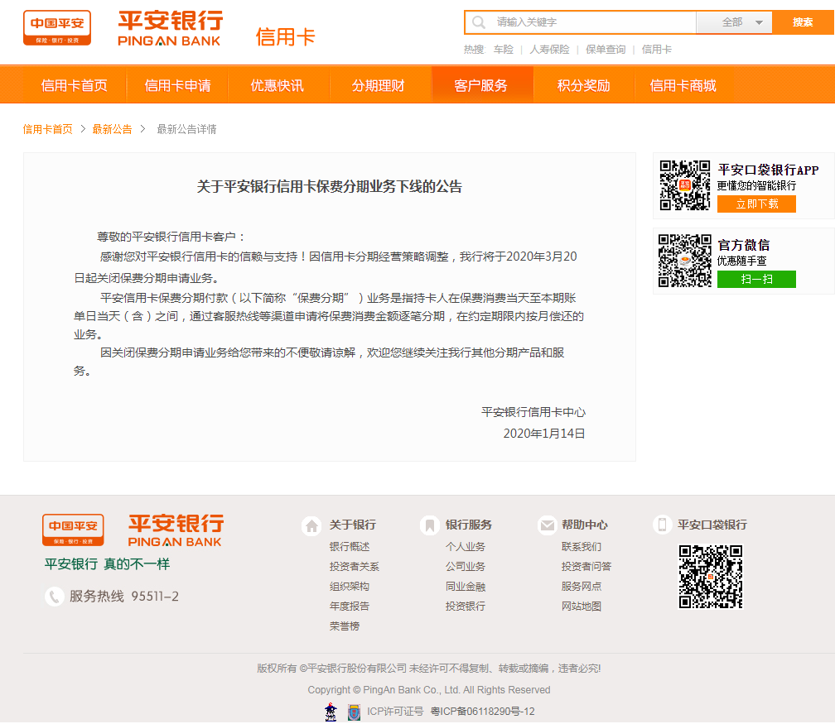The image size is (835, 724).
Task: Click the footer China Ping An logo
Action: (73, 530)
